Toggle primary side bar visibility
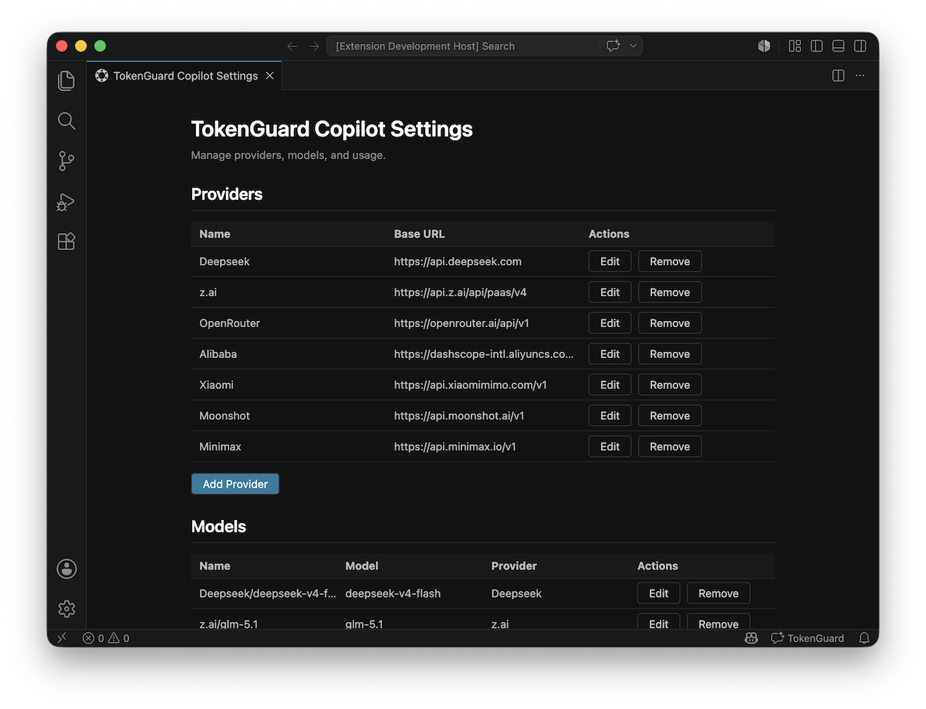The width and height of the screenshot is (926, 709). pos(816,46)
